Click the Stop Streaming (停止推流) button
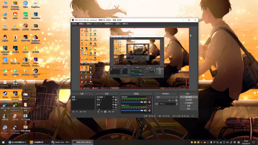 click(x=189, y=97)
